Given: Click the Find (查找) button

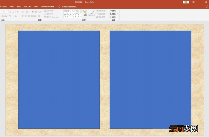Looking at the screenshot, I should (113, 11).
